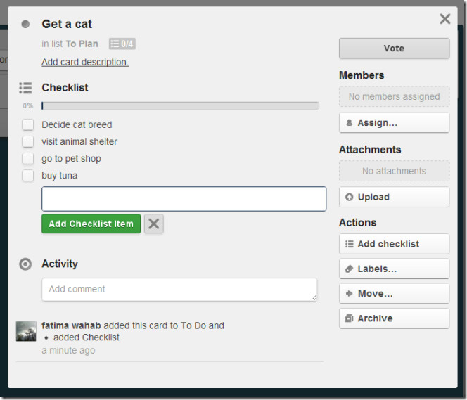Image resolution: width=467 pixels, height=400 pixels.
Task: Close the card dialog
Action: [x=444, y=19]
